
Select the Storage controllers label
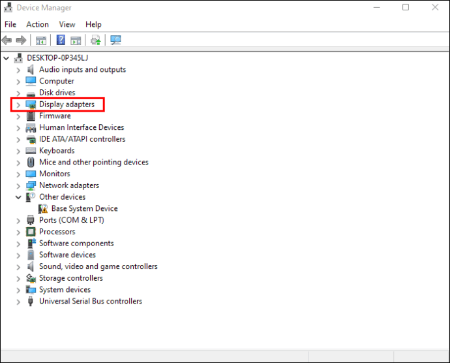pos(71,278)
